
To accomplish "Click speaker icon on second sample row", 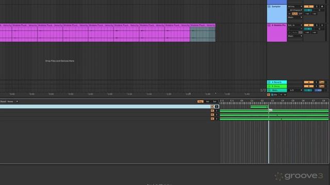I will 212,111.
